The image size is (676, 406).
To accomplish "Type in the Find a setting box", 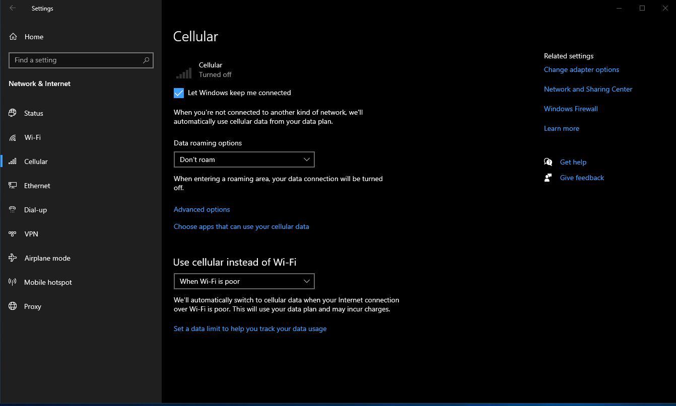I will (x=76, y=60).
